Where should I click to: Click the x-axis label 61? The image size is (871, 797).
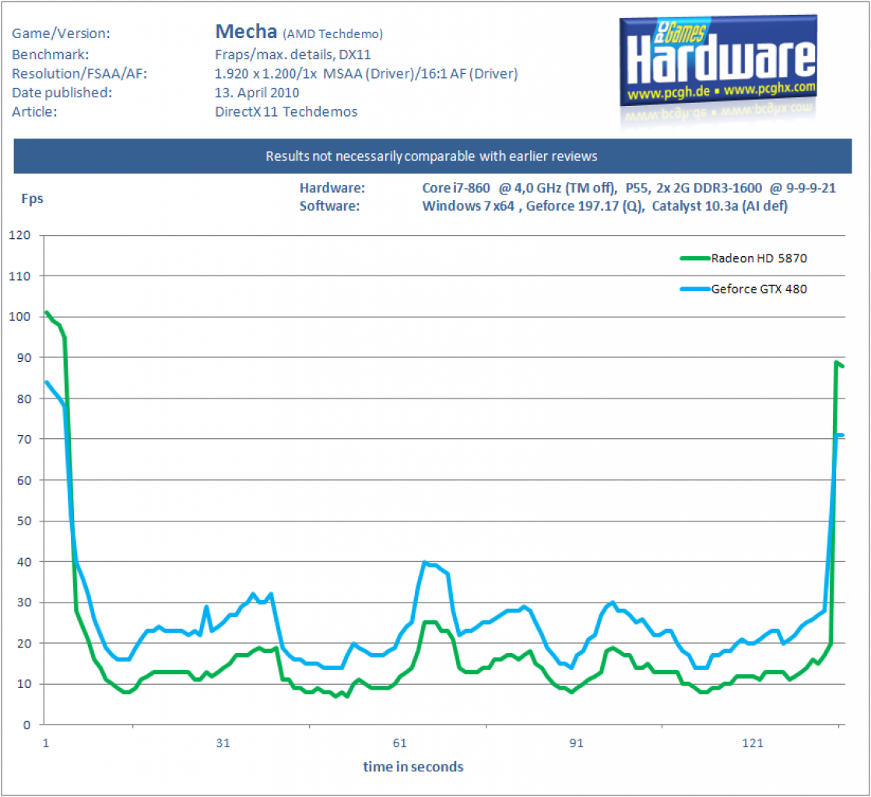coord(399,743)
